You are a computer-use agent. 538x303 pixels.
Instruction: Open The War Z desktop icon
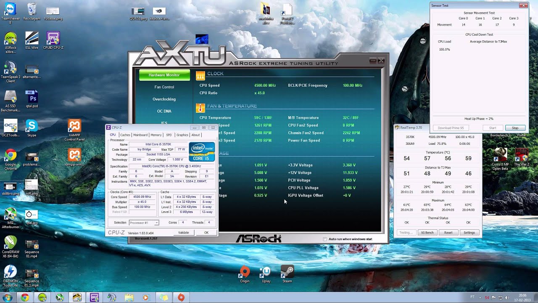click(x=522, y=157)
